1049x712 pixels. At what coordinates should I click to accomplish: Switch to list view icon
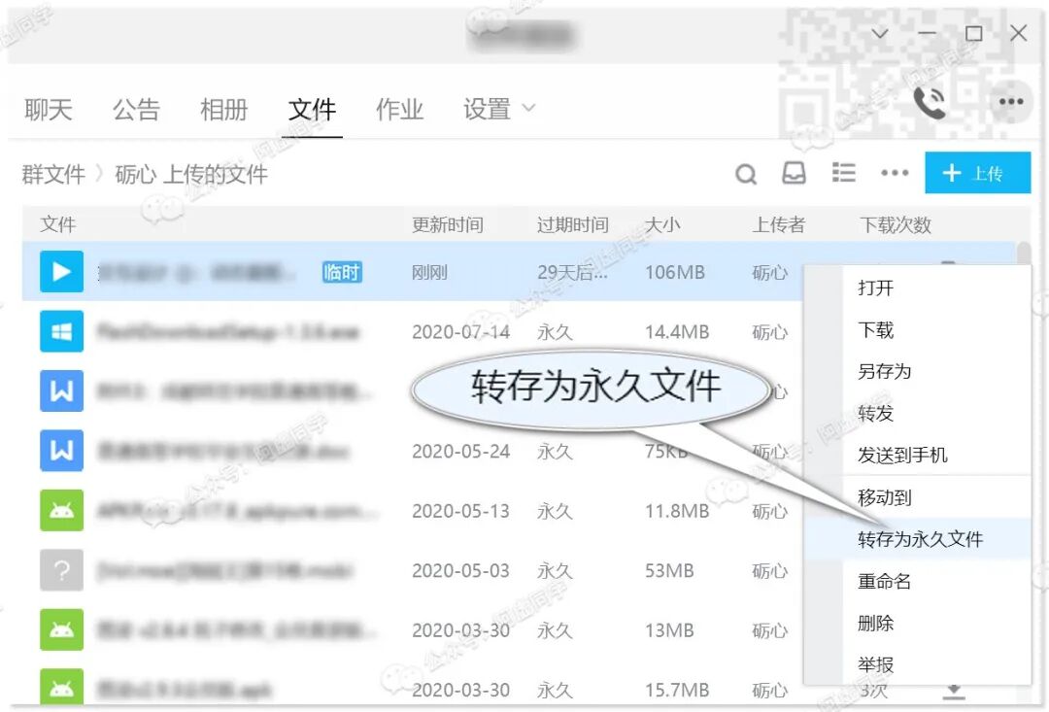844,173
